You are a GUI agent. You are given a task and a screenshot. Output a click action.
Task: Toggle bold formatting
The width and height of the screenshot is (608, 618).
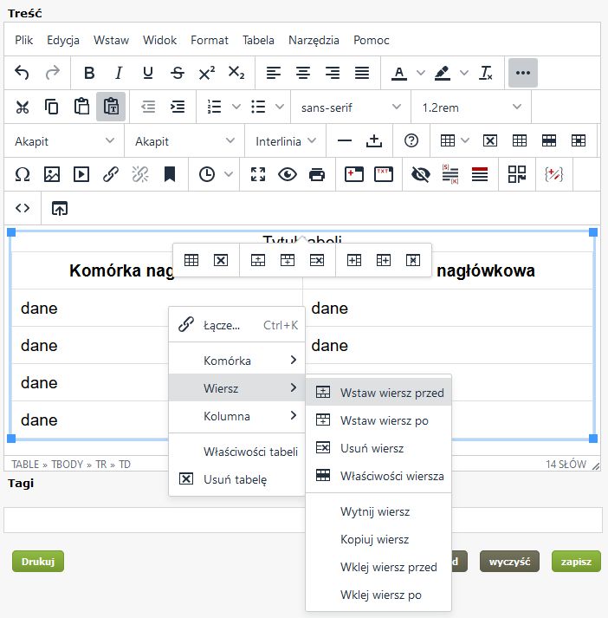[89, 73]
